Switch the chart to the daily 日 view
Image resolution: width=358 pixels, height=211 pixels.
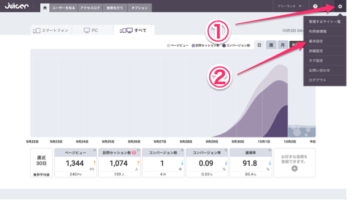[259, 45]
